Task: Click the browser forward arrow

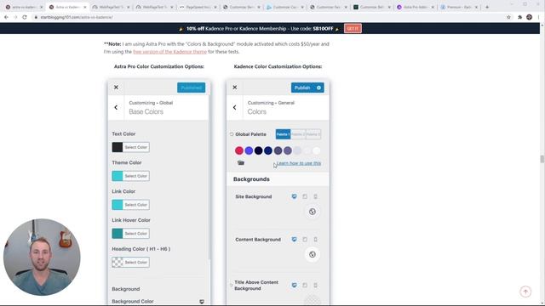Action: [15, 17]
